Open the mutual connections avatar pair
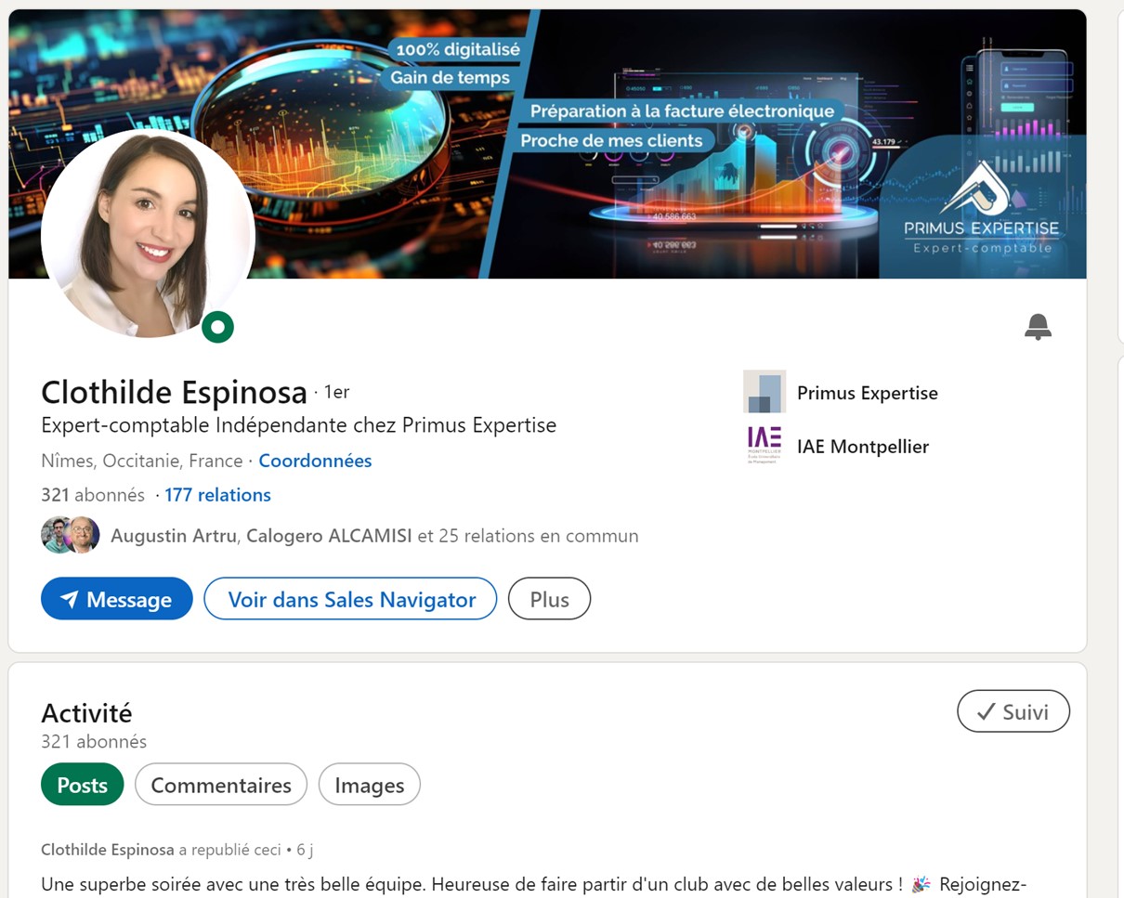The height and width of the screenshot is (898, 1124). 71,536
